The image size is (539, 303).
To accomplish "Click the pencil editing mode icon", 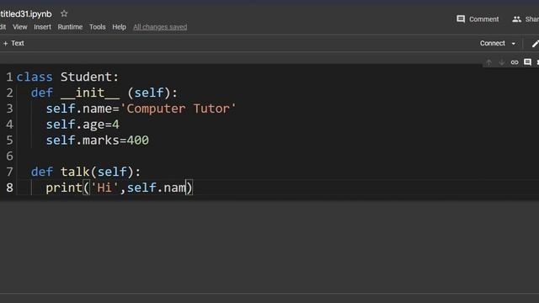I will (x=535, y=44).
